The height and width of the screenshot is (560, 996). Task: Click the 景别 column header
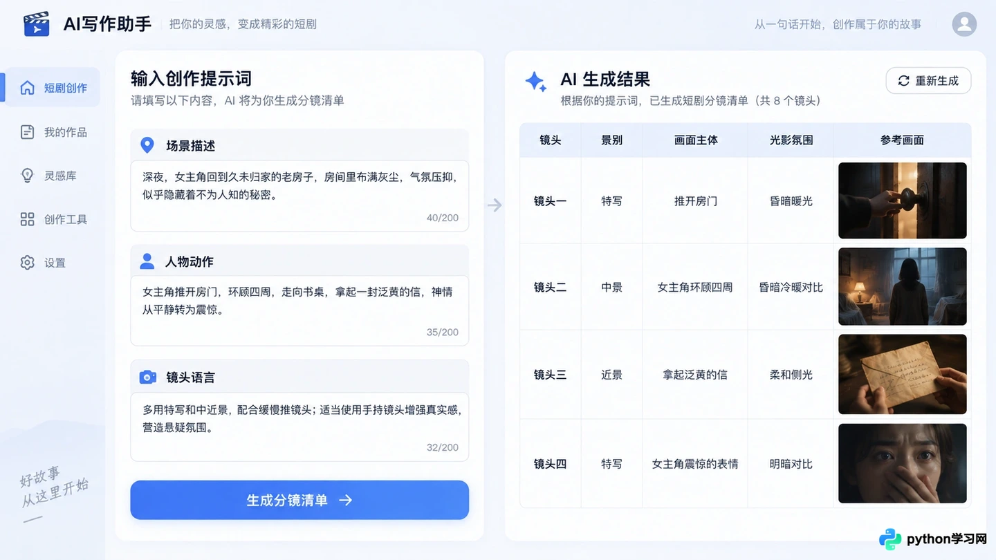coord(611,140)
